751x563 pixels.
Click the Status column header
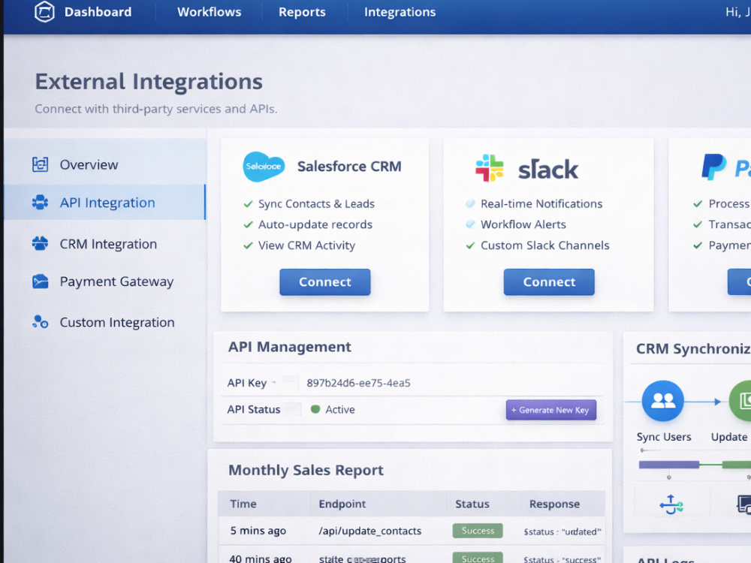pos(472,504)
